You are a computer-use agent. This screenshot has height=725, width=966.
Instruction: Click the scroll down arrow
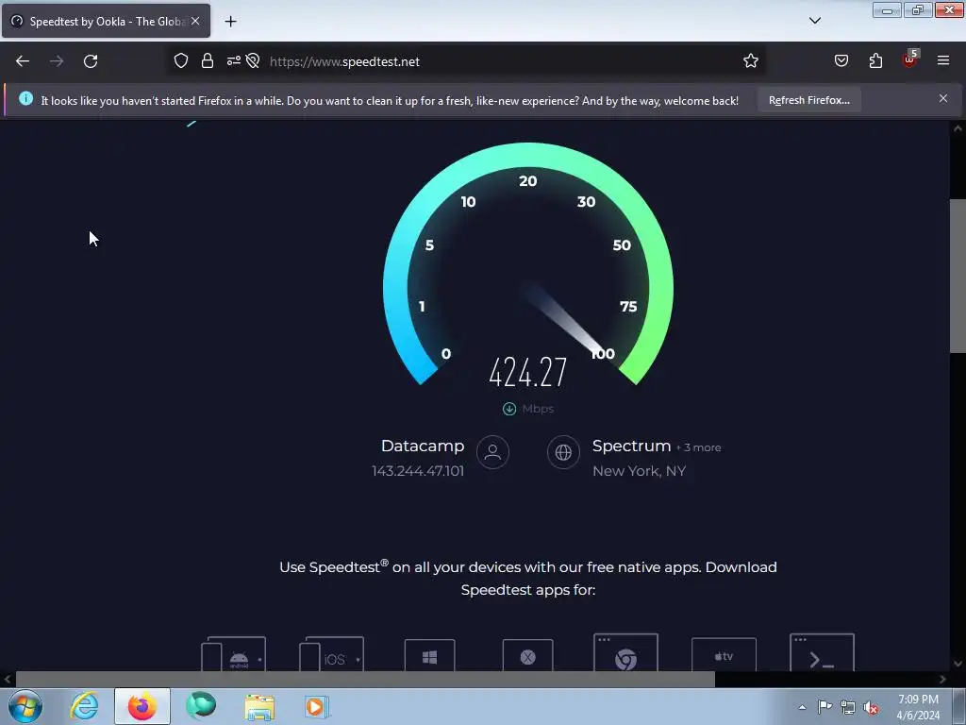point(958,664)
